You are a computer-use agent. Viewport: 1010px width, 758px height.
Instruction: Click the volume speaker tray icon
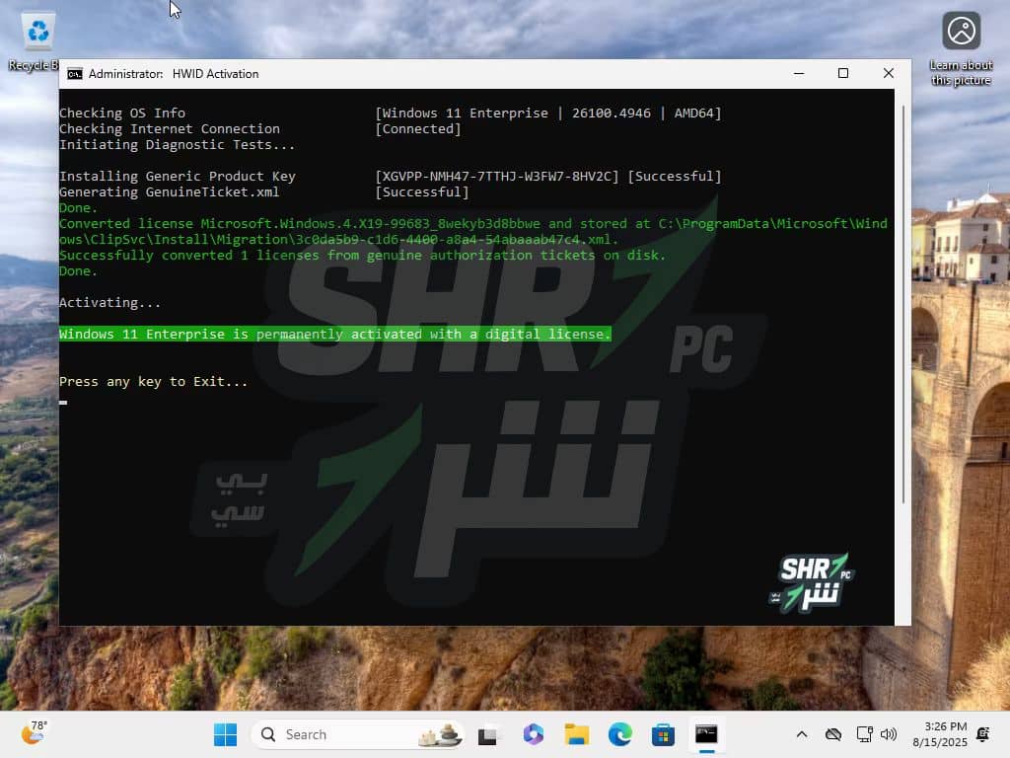pyautogui.click(x=889, y=734)
